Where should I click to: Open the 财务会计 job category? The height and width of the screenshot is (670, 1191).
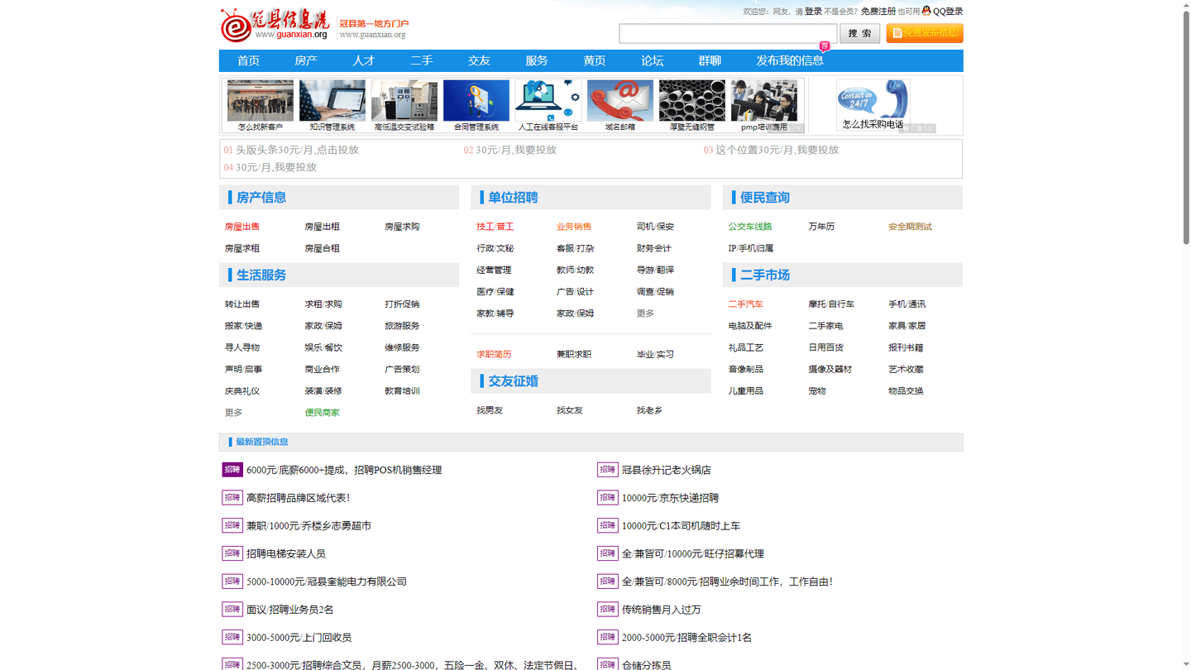[654, 248]
